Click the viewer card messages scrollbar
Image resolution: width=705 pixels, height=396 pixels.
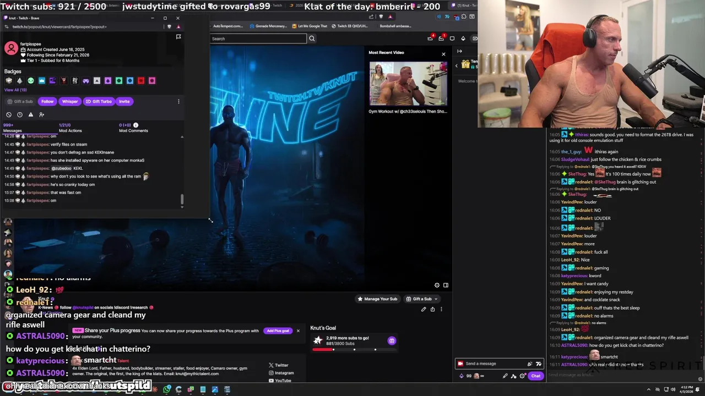(x=182, y=200)
